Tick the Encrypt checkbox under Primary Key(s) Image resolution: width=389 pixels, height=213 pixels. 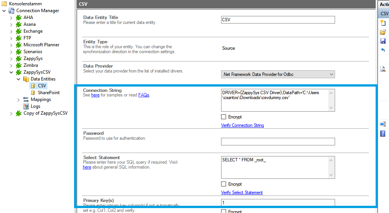[224, 211]
